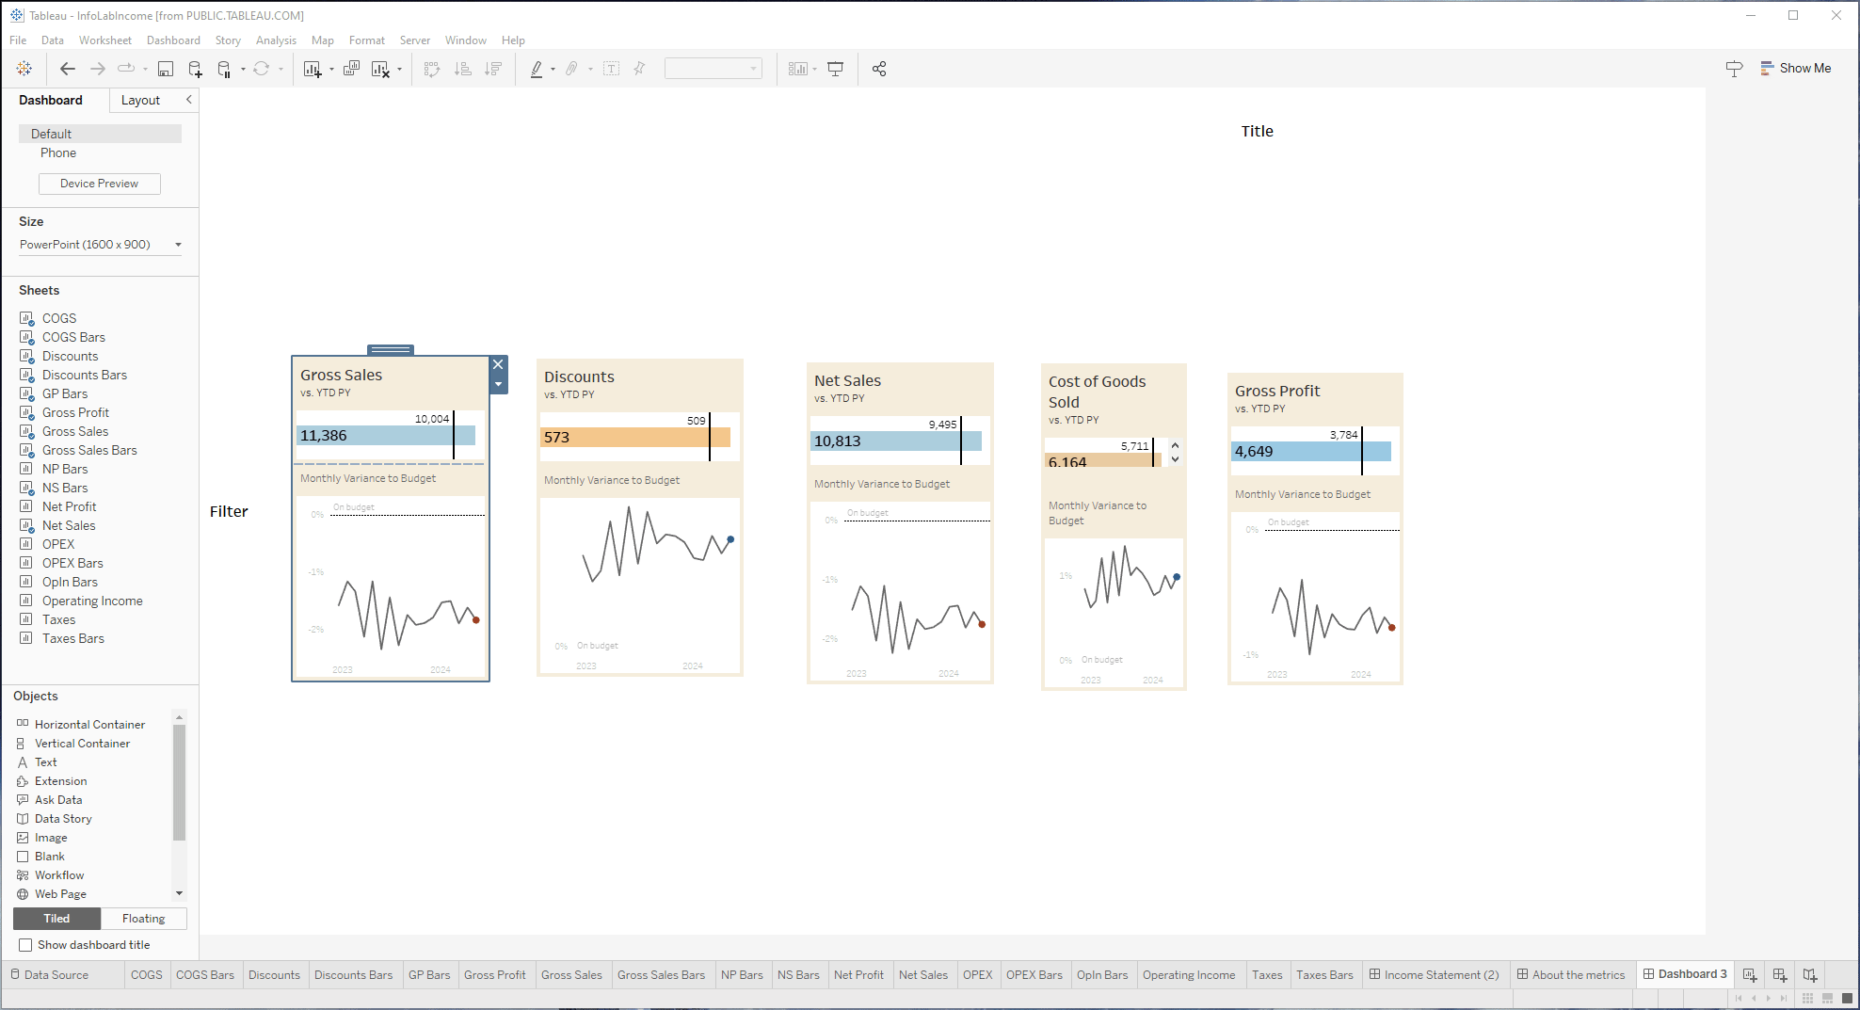Click the Save icon in toolbar
Screen dimensions: 1860x1010
point(166,69)
